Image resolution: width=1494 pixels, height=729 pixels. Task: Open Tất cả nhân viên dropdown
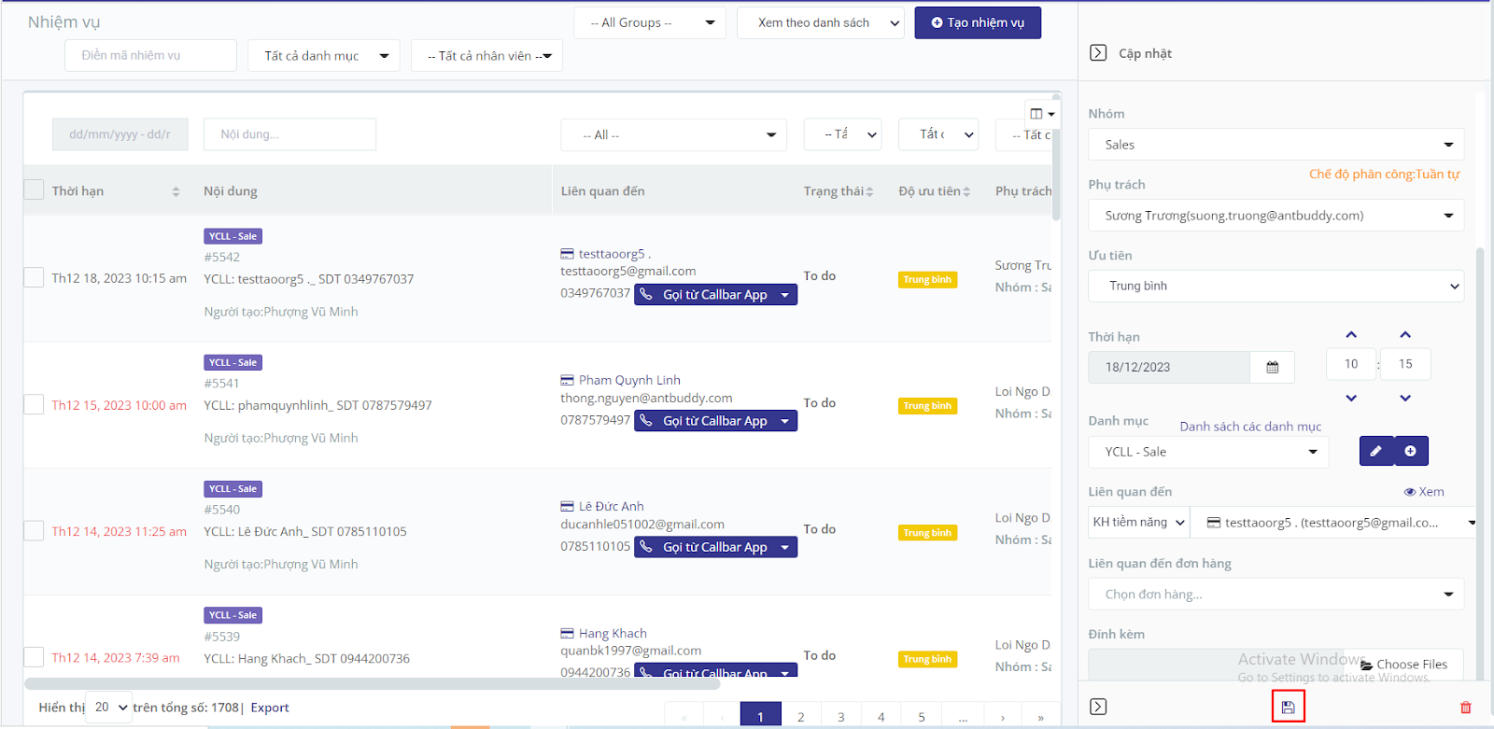486,55
